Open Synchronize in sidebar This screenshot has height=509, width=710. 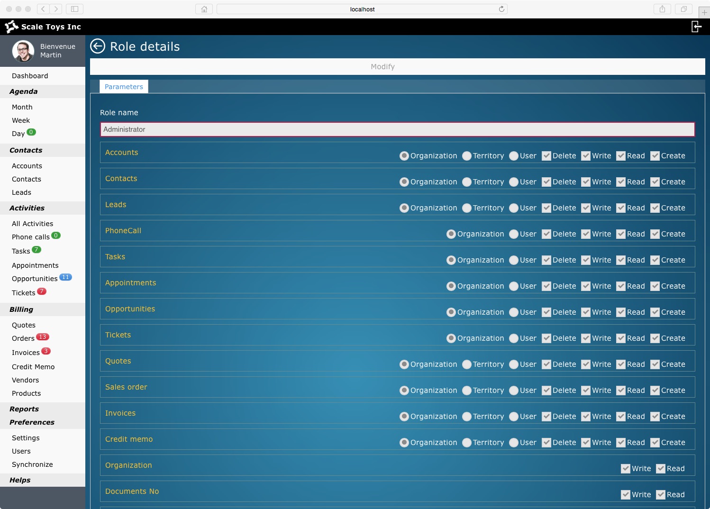tap(32, 464)
